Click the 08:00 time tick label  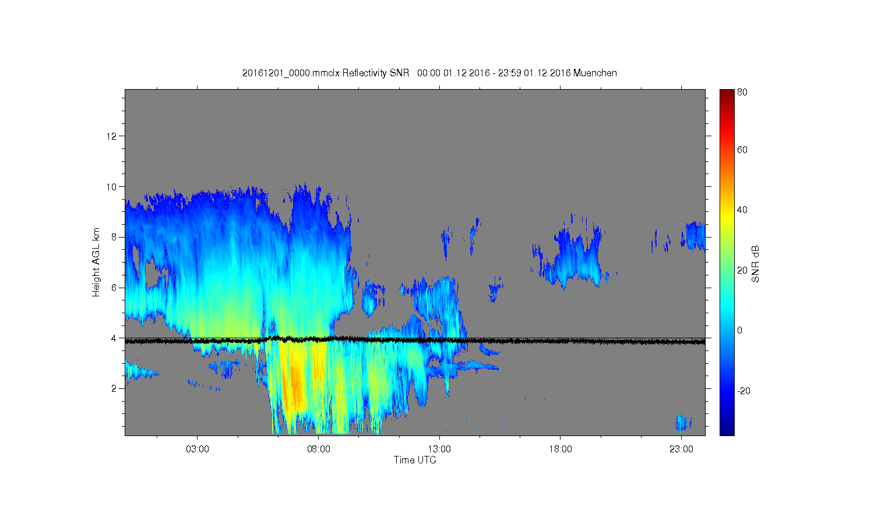[x=319, y=449]
